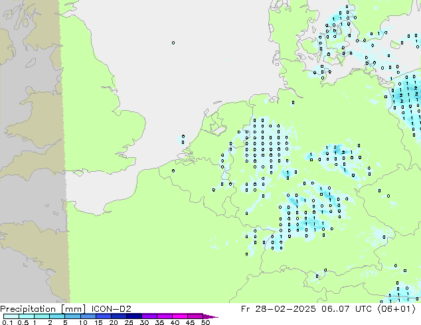Click the 35–40 mm violet legend swatch
421x325 pixels.
[x=164, y=316]
